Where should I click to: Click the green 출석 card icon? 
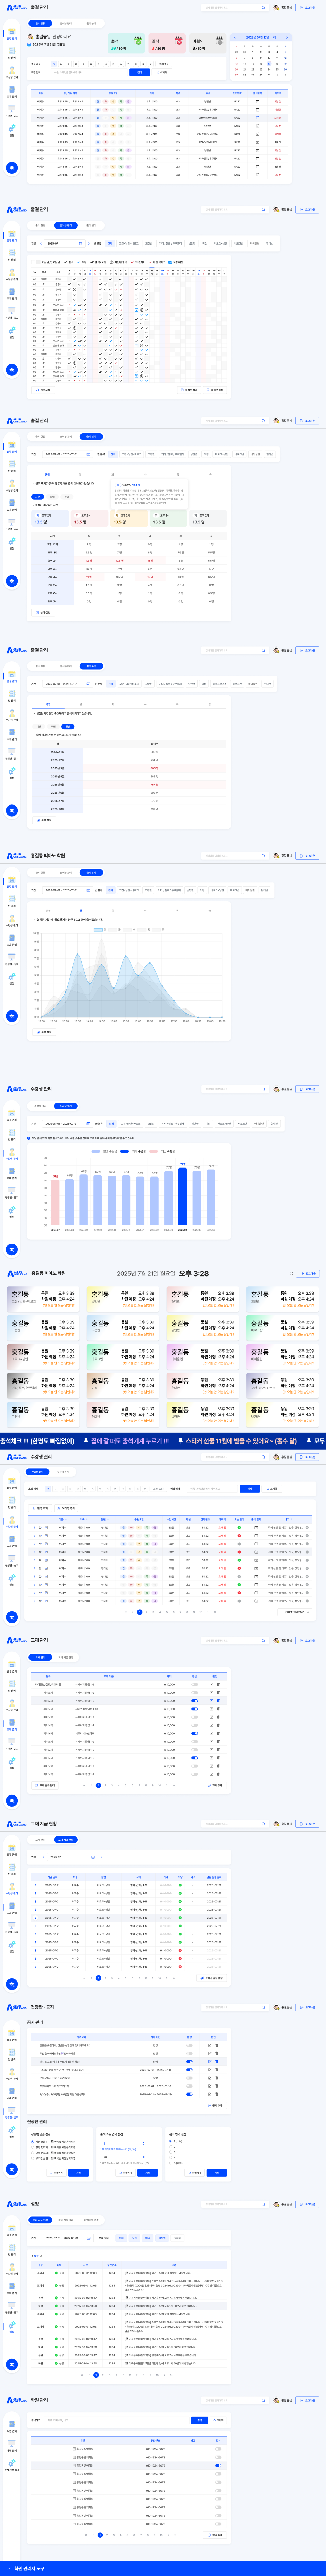[x=138, y=41]
